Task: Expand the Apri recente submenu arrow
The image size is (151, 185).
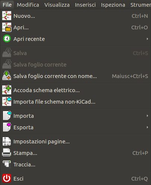Action: tap(147, 39)
